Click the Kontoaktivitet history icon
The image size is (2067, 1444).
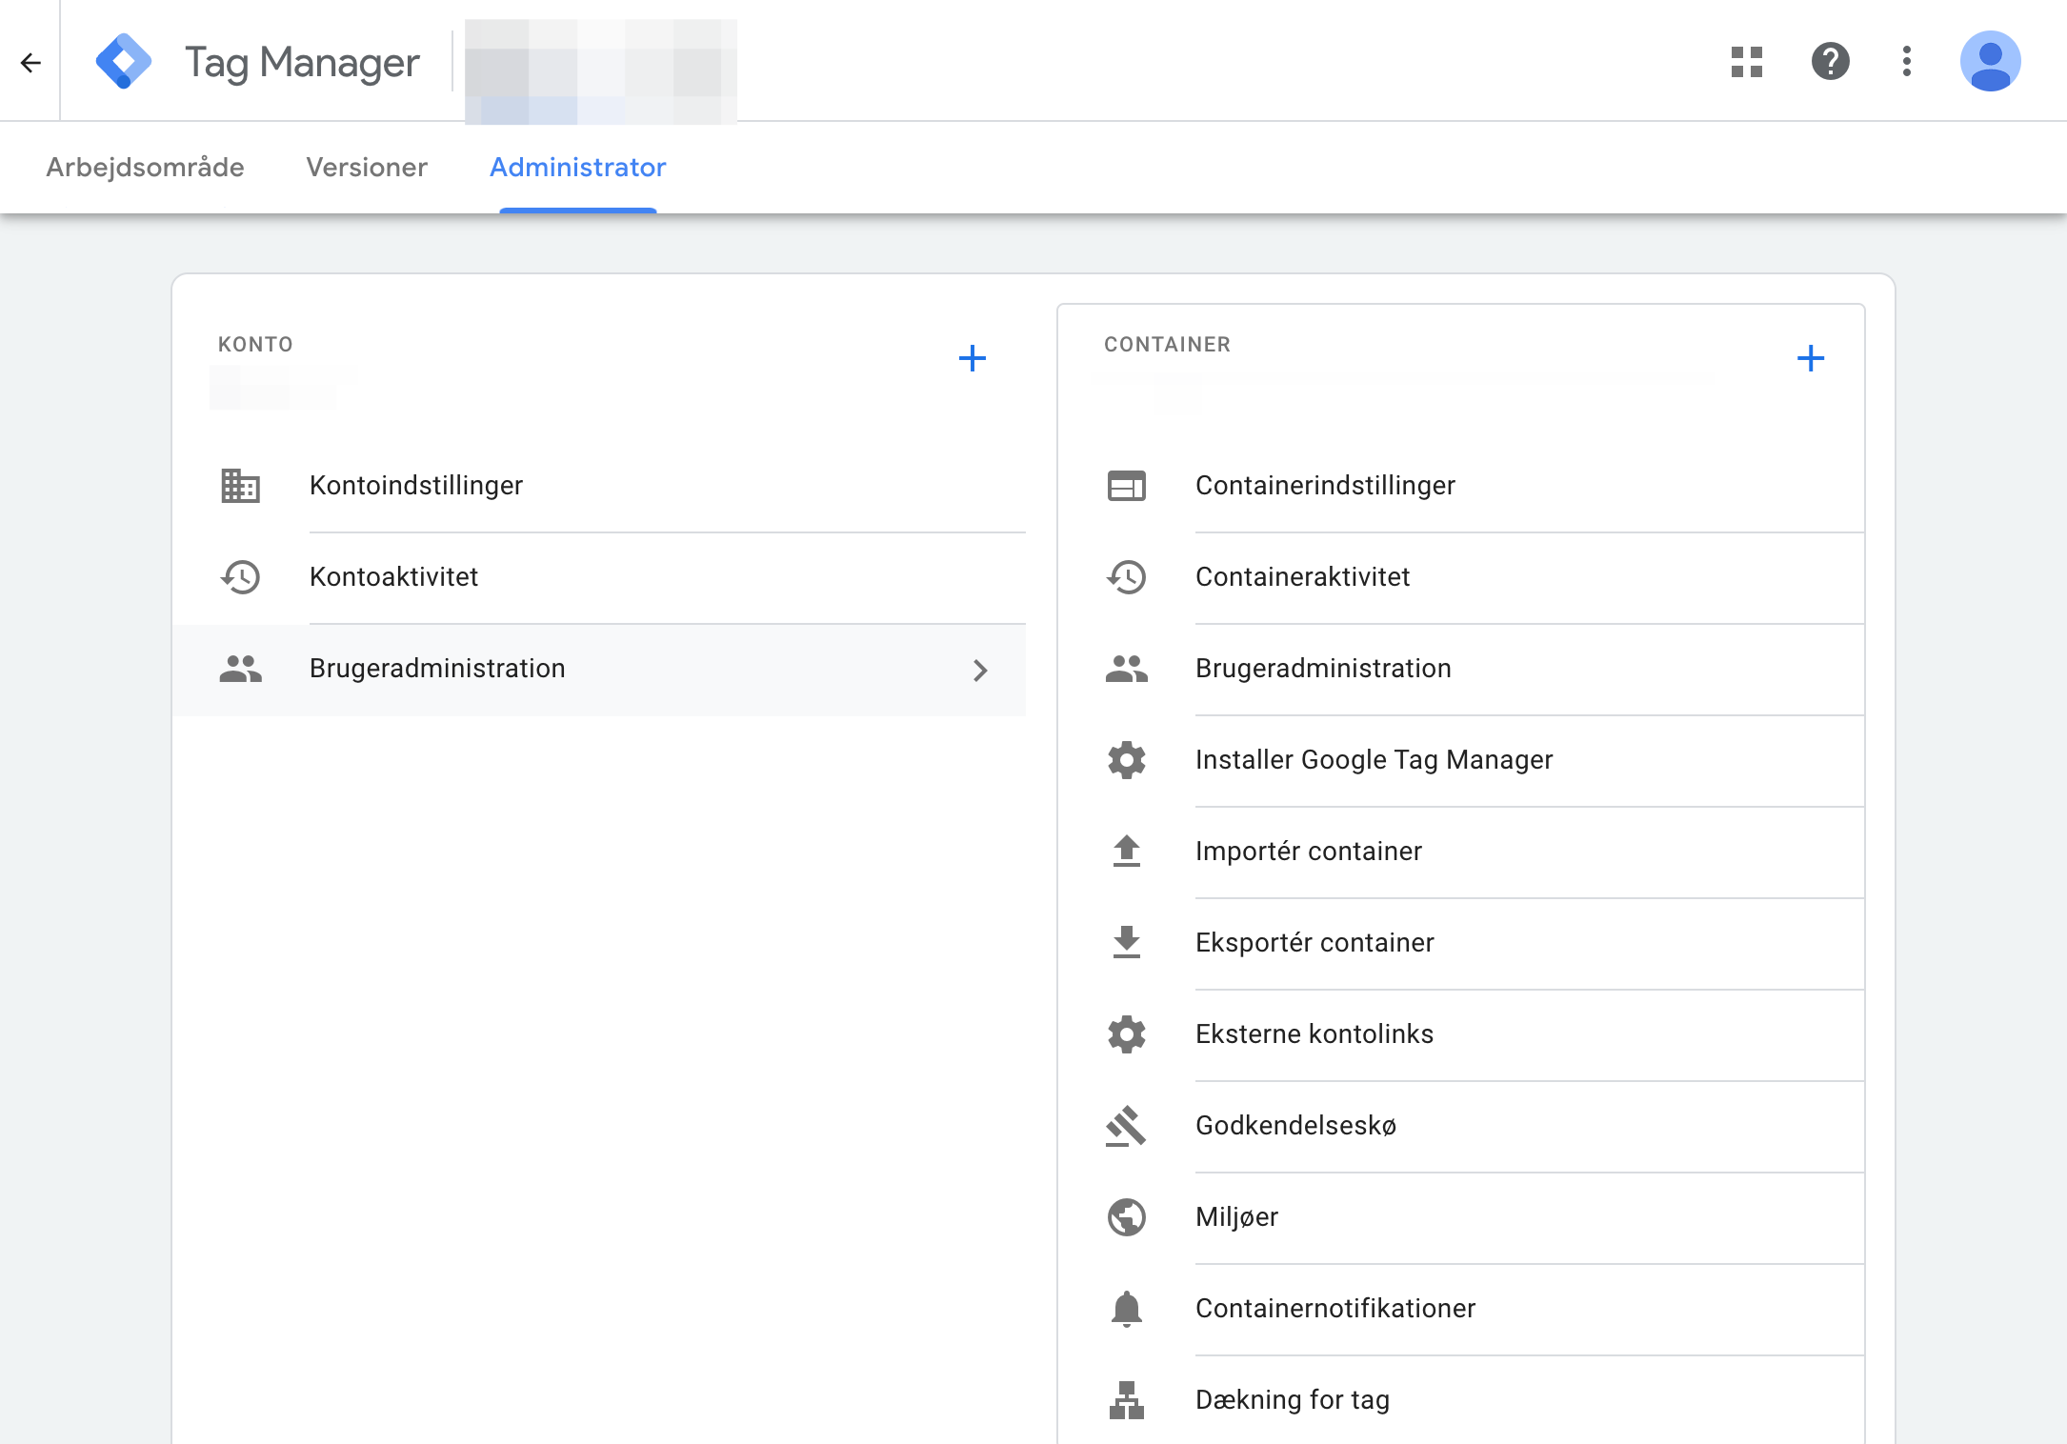pos(240,577)
